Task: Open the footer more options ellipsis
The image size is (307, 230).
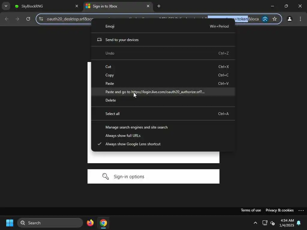Action: point(301,211)
